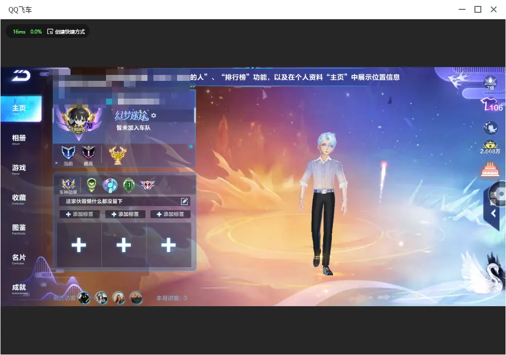Click the 车神勋章 medal icon

click(69, 184)
